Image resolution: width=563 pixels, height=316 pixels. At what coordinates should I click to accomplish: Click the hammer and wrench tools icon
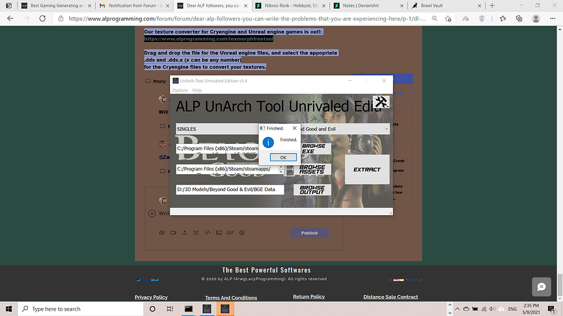pyautogui.click(x=381, y=103)
